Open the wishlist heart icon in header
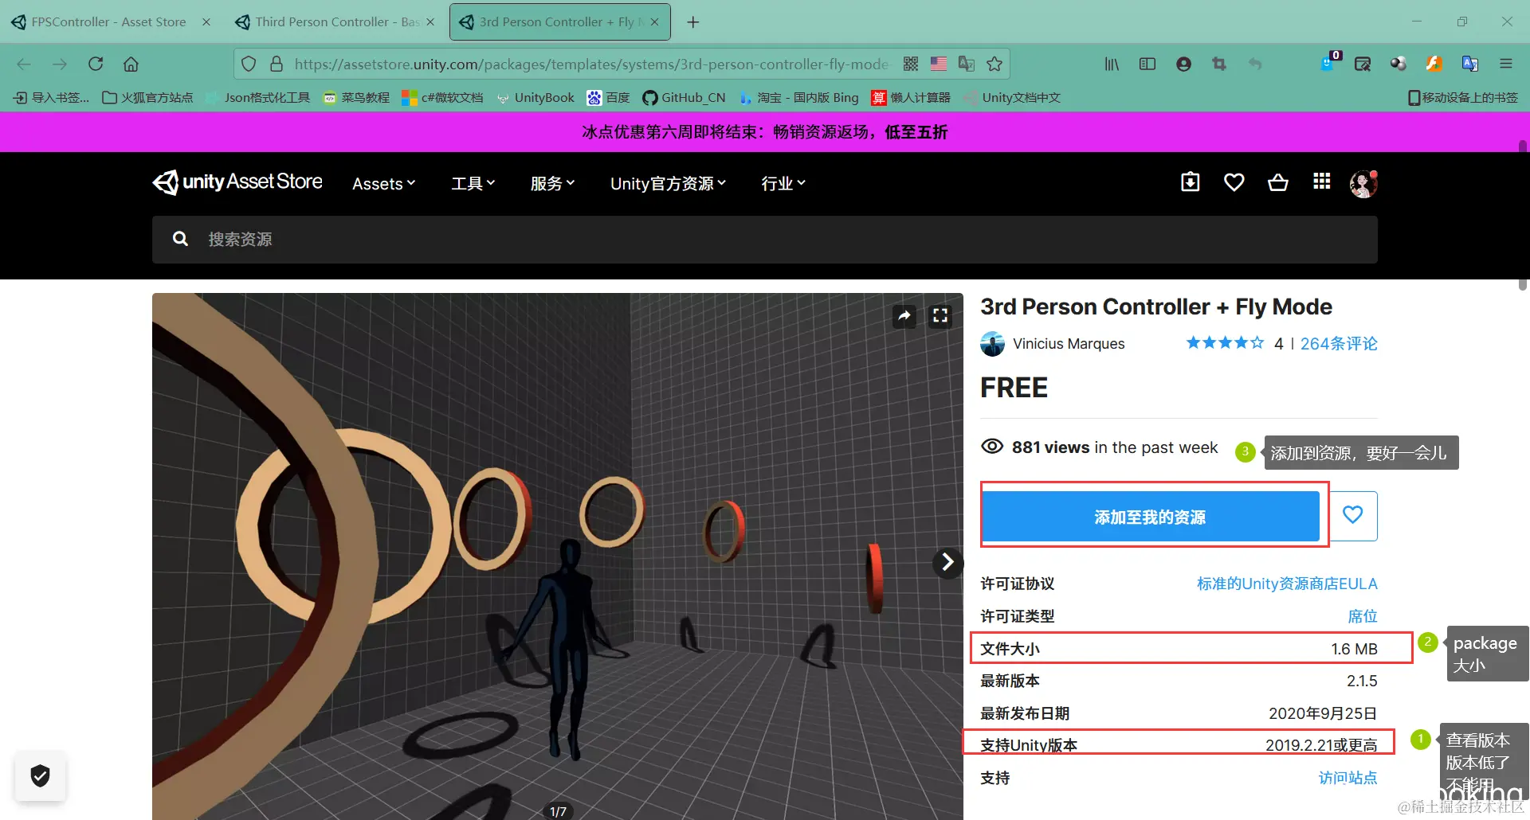This screenshot has height=820, width=1530. (1234, 182)
